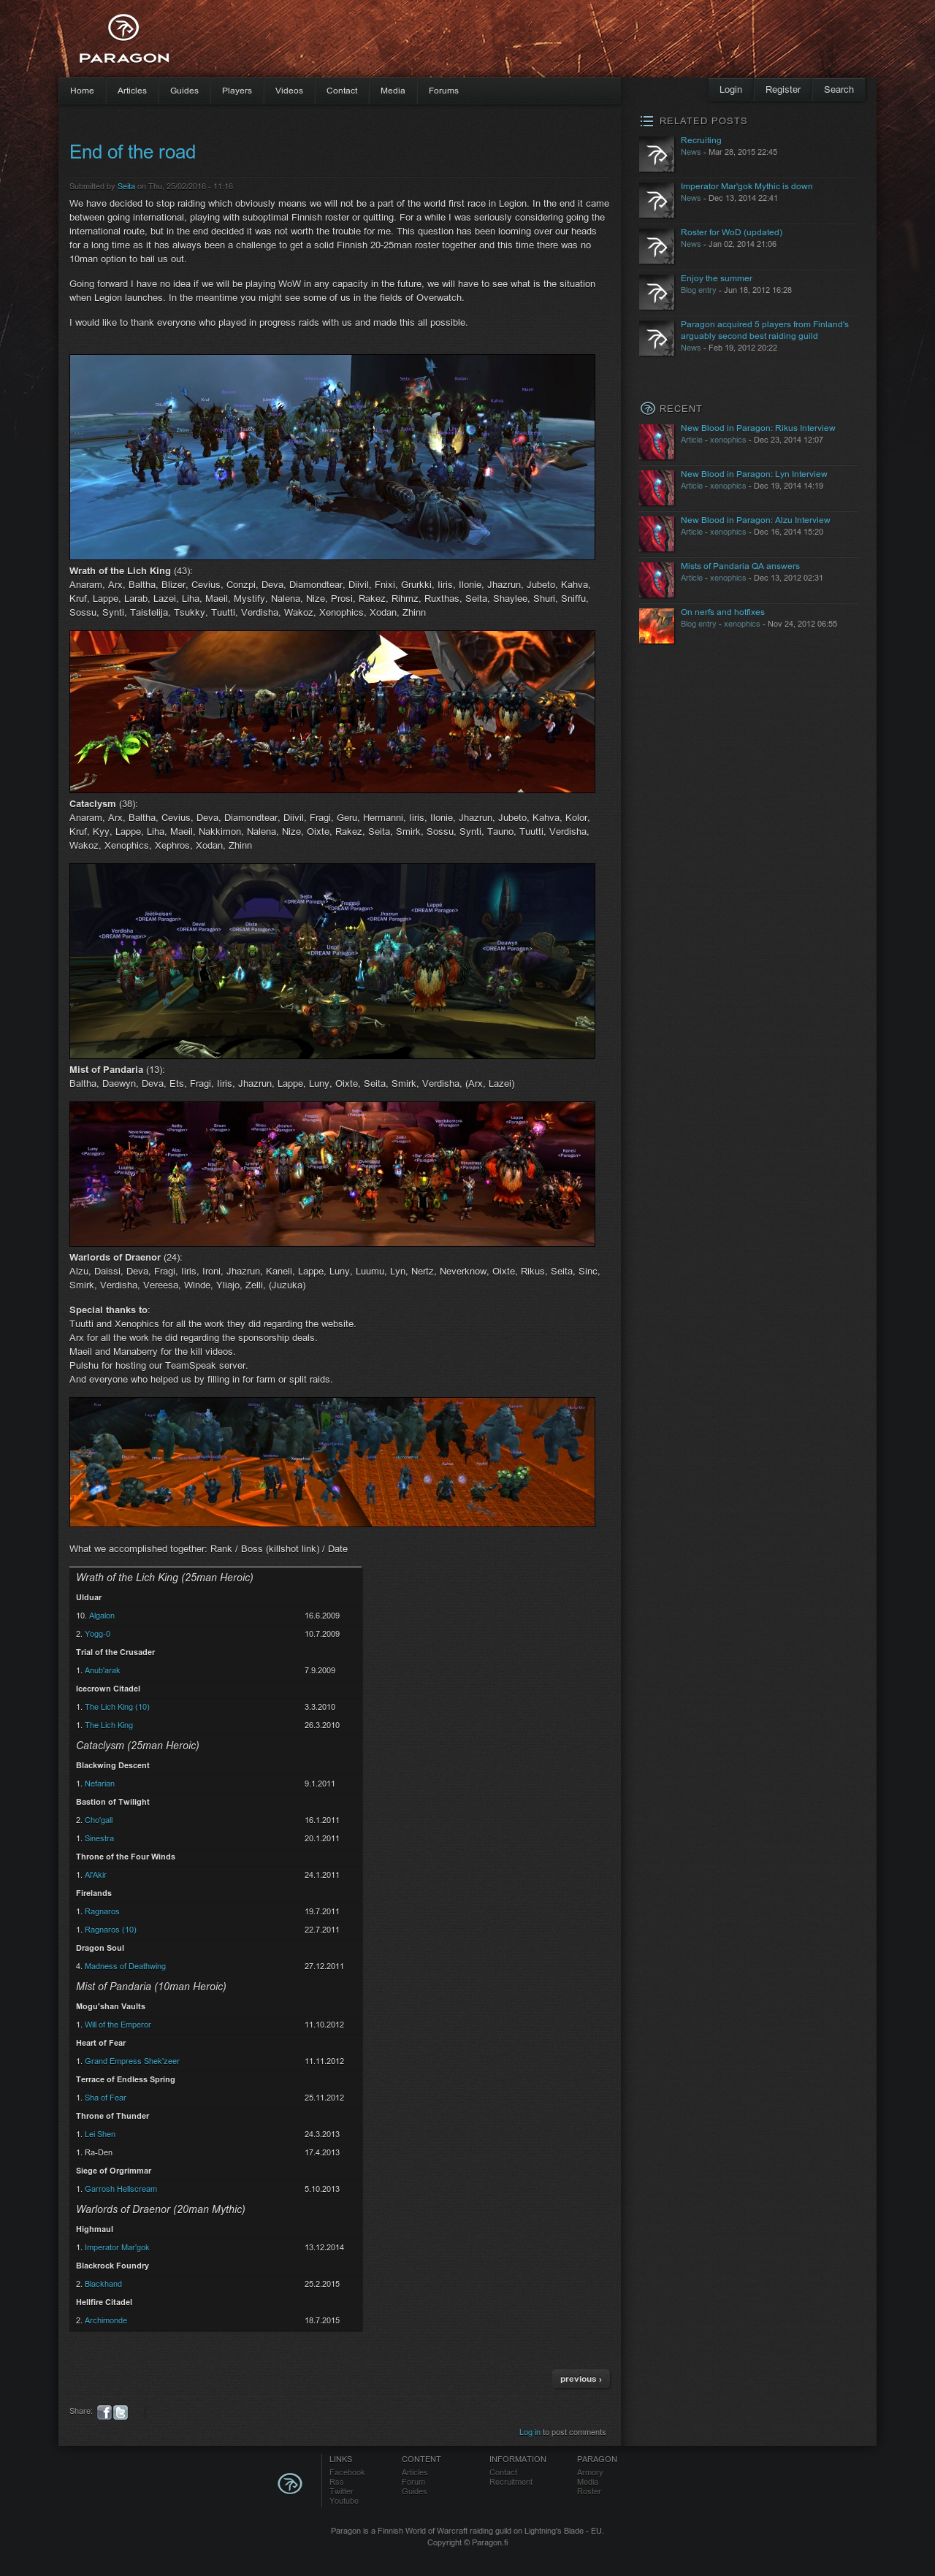Share the post on Facebook
This screenshot has height=2576, width=935.
click(x=104, y=2411)
